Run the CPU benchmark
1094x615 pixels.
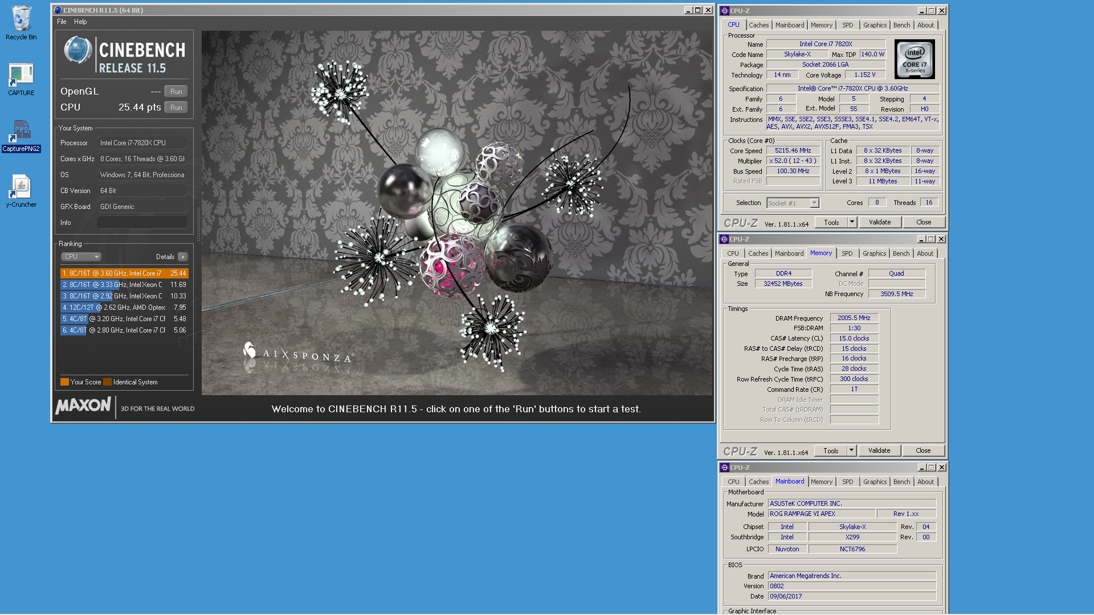[x=176, y=108]
